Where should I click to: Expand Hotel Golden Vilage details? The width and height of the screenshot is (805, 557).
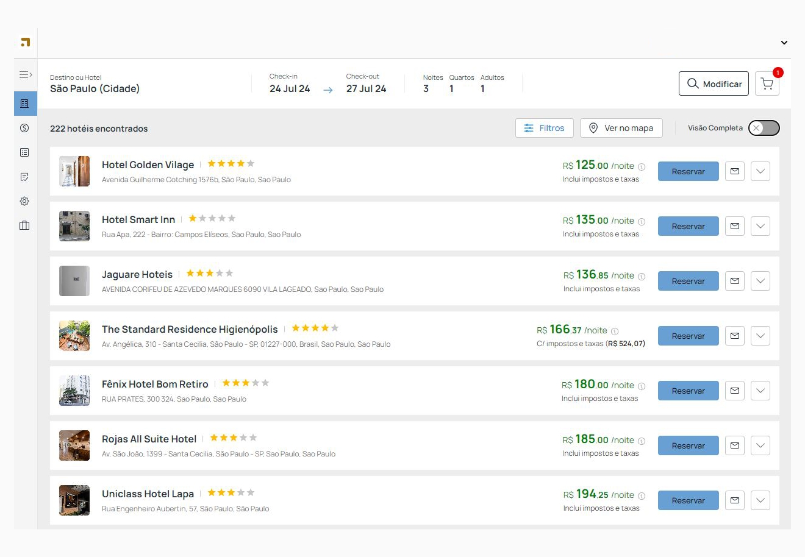[760, 171]
